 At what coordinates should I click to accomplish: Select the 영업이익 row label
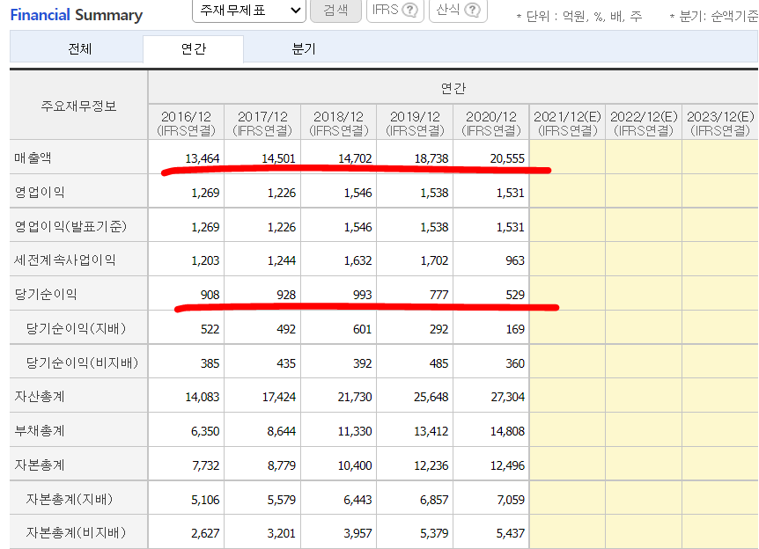coord(40,192)
